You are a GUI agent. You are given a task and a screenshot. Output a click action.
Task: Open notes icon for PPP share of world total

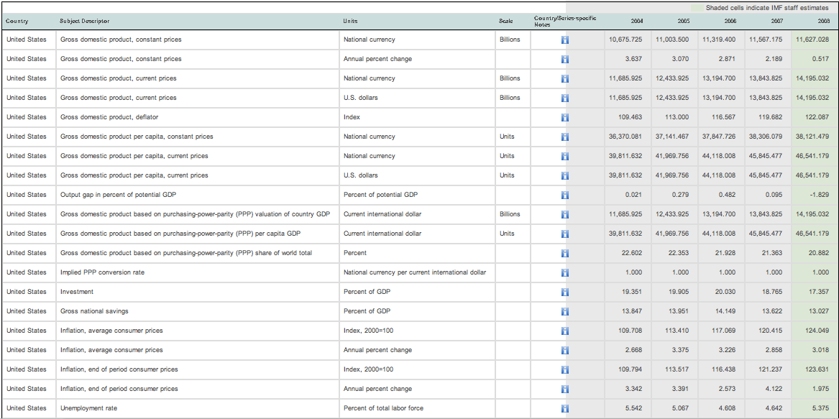coord(565,253)
